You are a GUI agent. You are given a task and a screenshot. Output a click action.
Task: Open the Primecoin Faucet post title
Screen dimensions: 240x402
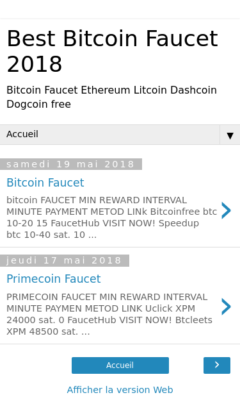coord(54,279)
